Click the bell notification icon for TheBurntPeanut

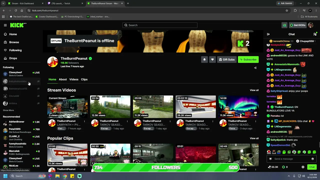[204, 59]
